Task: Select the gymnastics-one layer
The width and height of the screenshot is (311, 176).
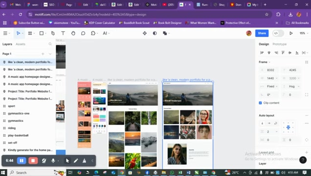Action: pos(28,113)
